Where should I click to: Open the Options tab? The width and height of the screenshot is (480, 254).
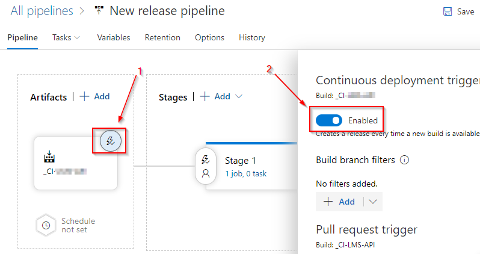209,37
